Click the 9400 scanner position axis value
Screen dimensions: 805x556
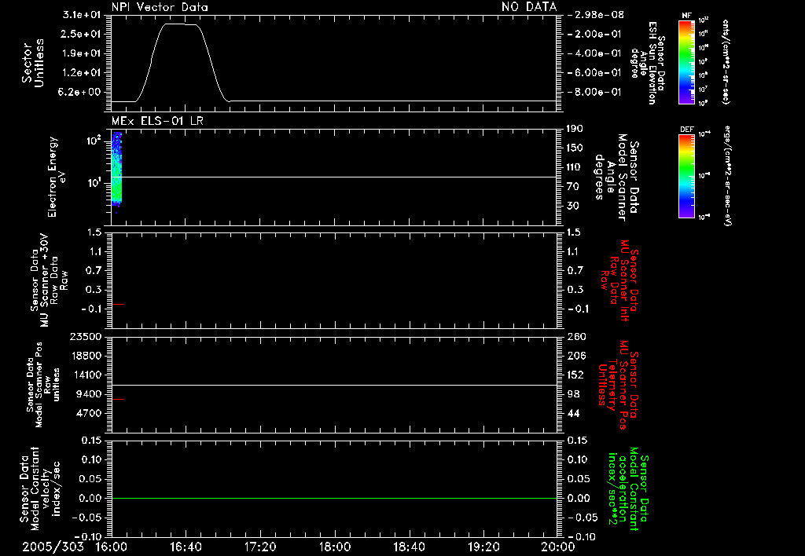[x=90, y=394]
